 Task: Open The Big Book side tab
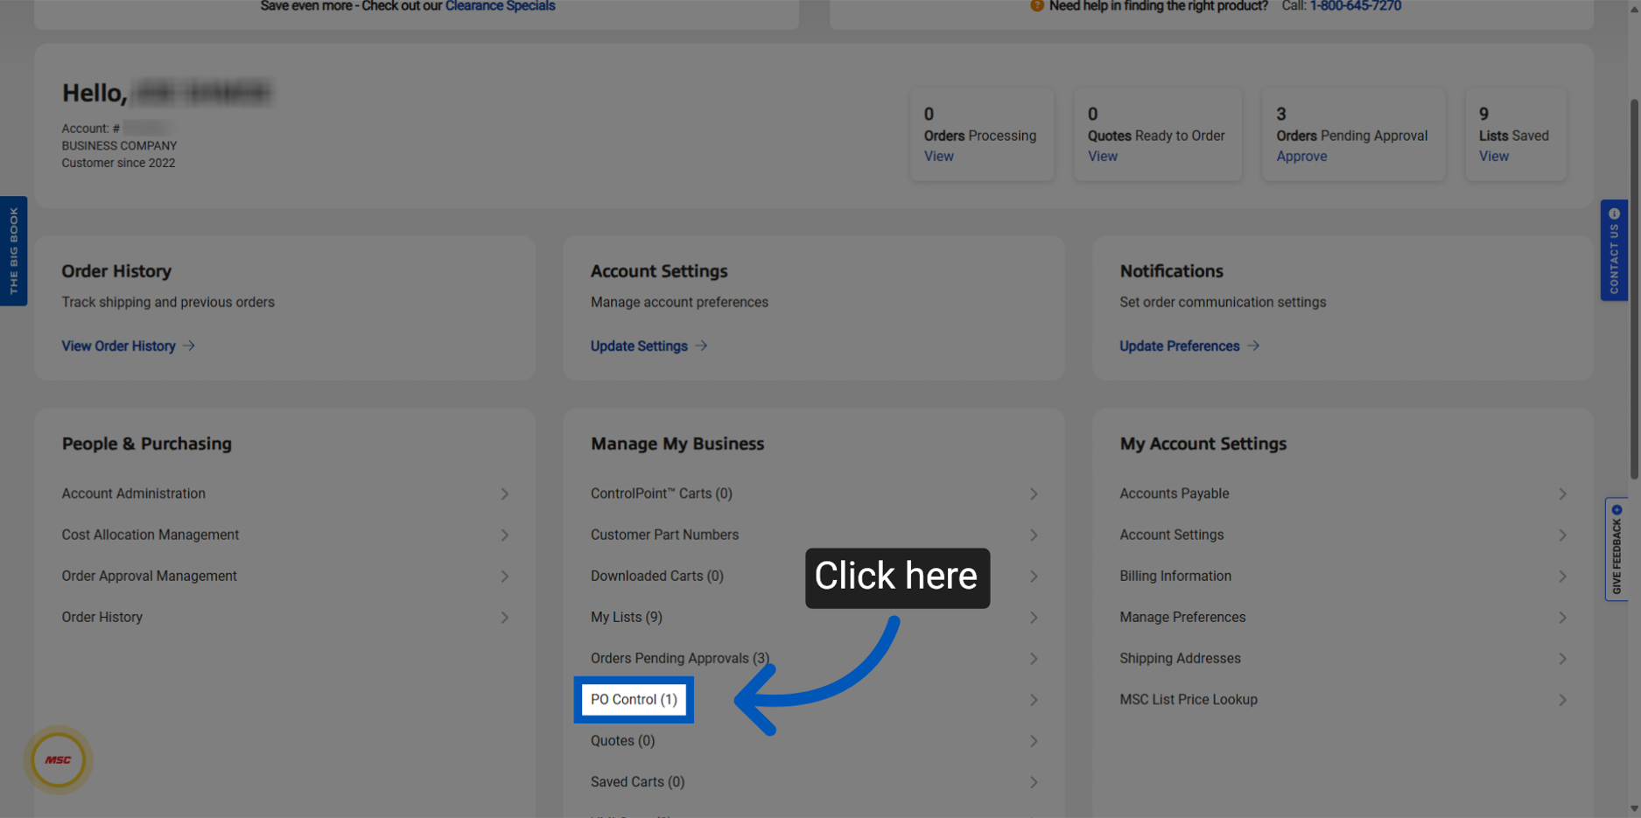[13, 251]
